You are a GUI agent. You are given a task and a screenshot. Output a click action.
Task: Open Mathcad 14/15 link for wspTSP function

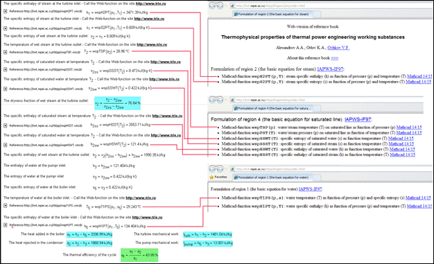point(409,127)
